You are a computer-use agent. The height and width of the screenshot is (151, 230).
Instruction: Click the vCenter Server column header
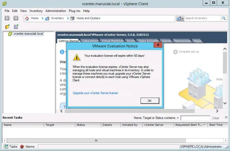click(x=158, y=125)
